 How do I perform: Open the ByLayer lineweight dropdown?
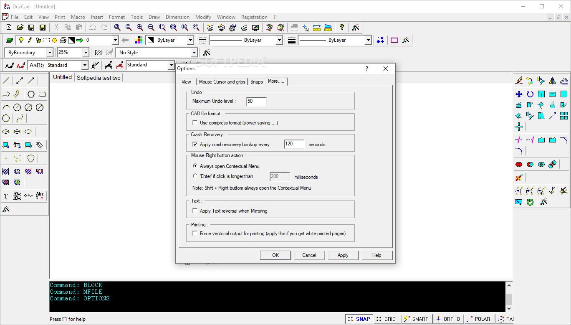pyautogui.click(x=368, y=40)
